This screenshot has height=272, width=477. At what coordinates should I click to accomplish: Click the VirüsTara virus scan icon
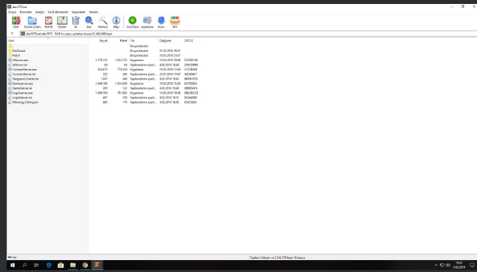click(133, 23)
